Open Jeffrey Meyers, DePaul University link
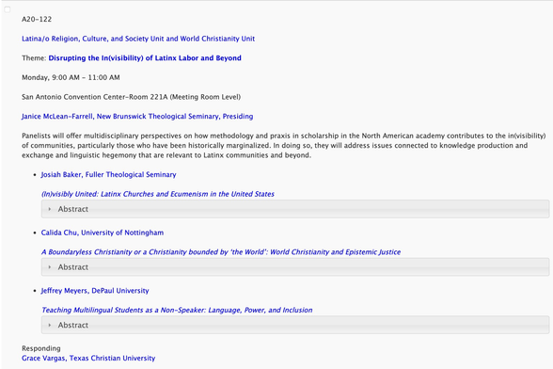 (95, 291)
